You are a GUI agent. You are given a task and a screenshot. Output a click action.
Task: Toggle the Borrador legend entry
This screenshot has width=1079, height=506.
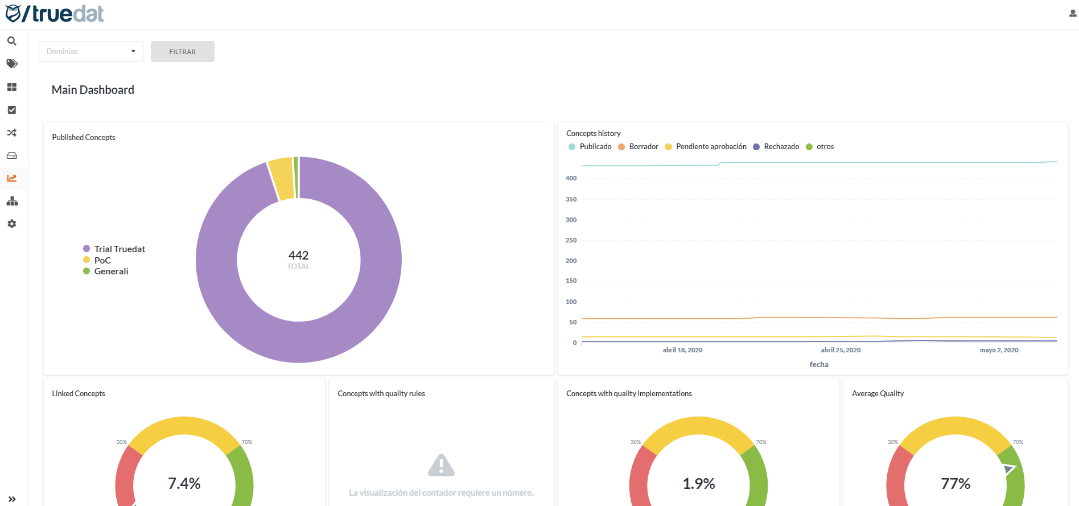click(639, 147)
